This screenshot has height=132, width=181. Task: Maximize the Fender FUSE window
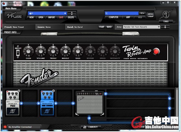click(x=168, y=3)
